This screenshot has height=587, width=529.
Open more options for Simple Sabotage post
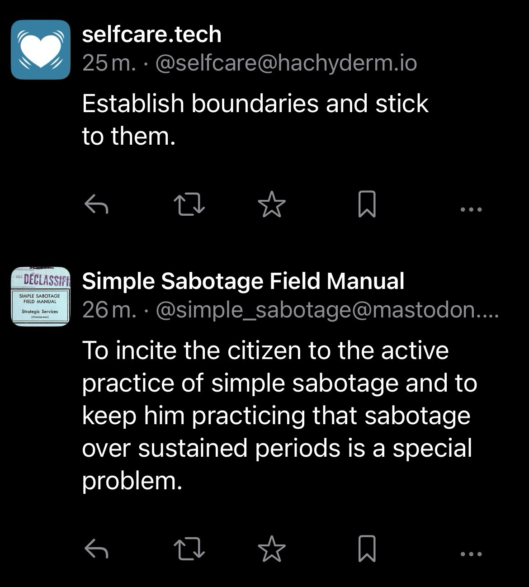tap(472, 554)
